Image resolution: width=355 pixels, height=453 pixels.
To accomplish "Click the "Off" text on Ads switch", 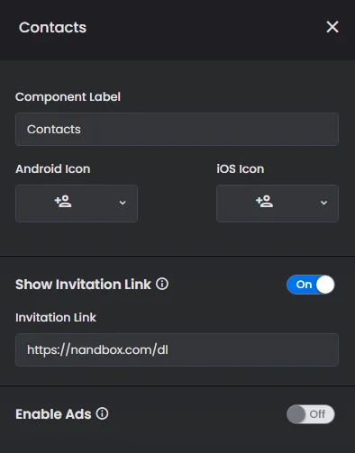I will point(317,414).
